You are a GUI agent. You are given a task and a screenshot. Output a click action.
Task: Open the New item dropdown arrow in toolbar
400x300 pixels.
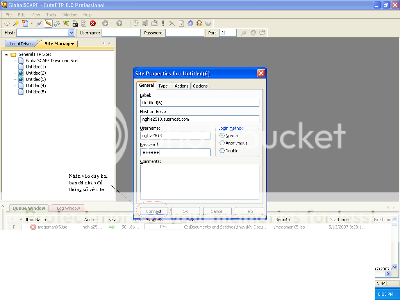[32, 23]
